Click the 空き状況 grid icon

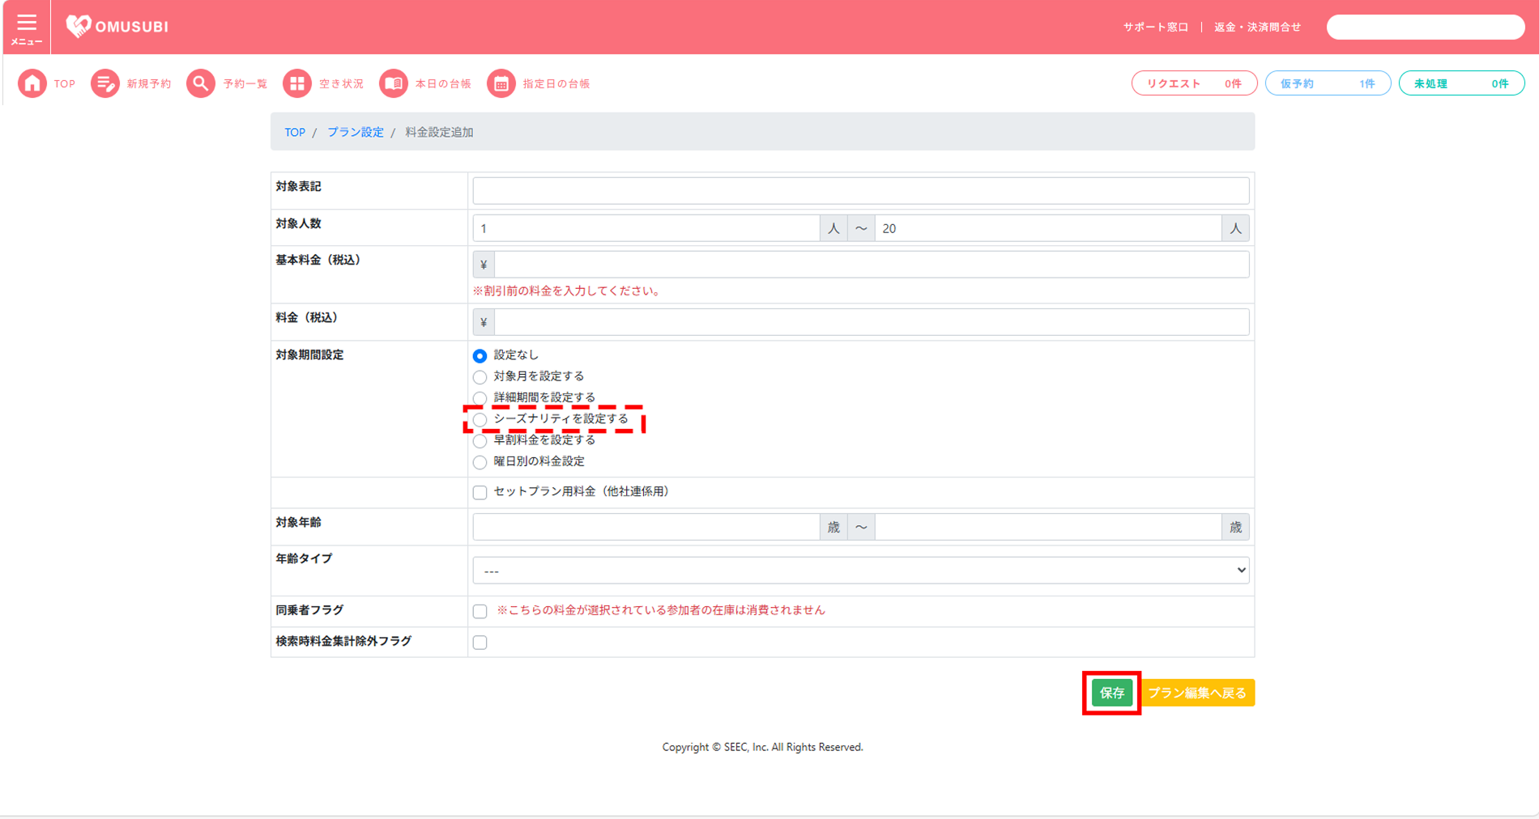pos(297,83)
